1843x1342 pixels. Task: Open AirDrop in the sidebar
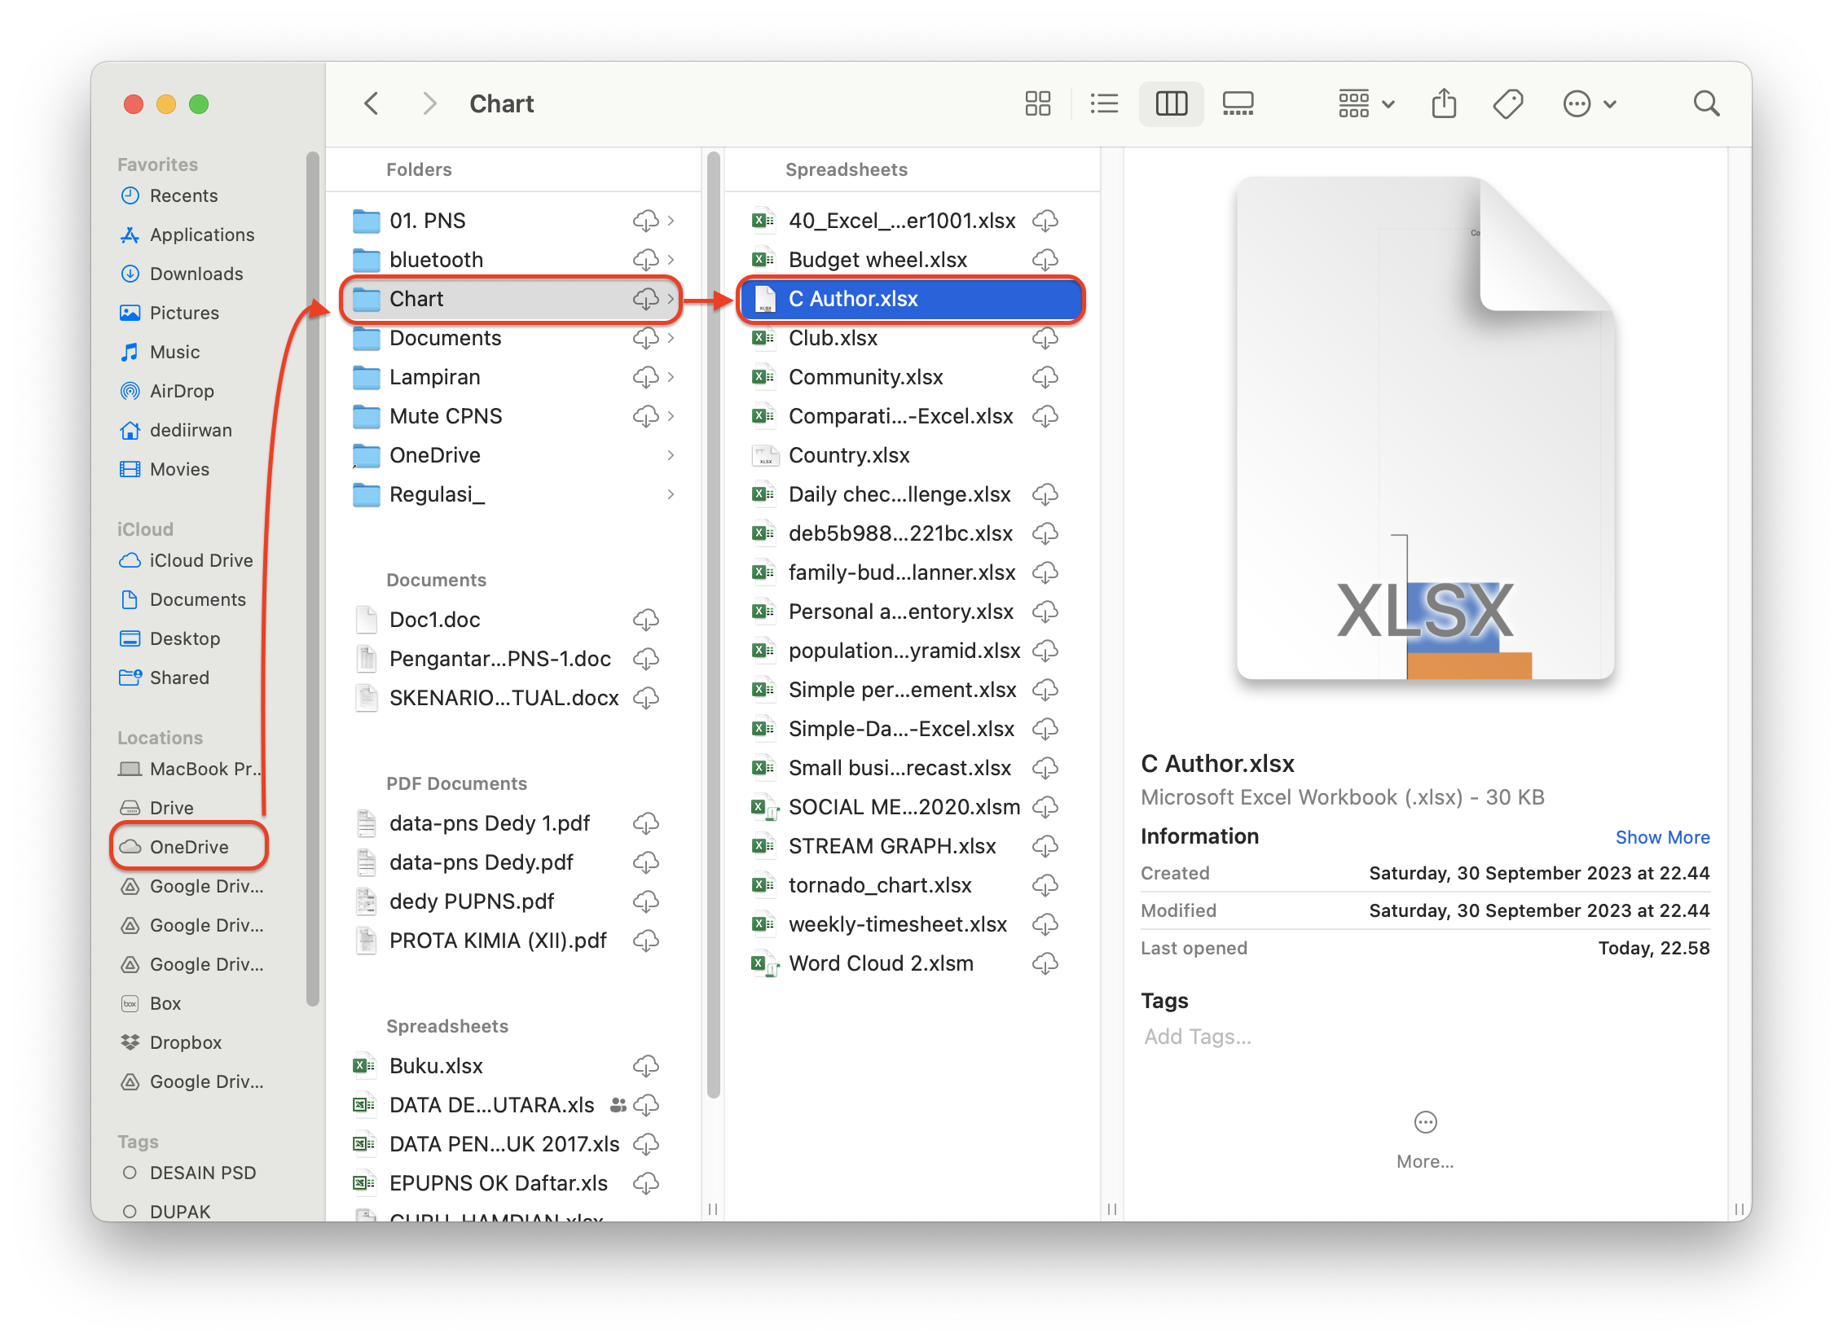point(182,391)
